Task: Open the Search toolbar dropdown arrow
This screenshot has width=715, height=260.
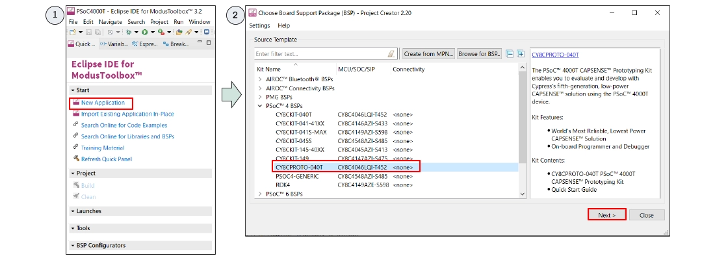Action: (196, 32)
